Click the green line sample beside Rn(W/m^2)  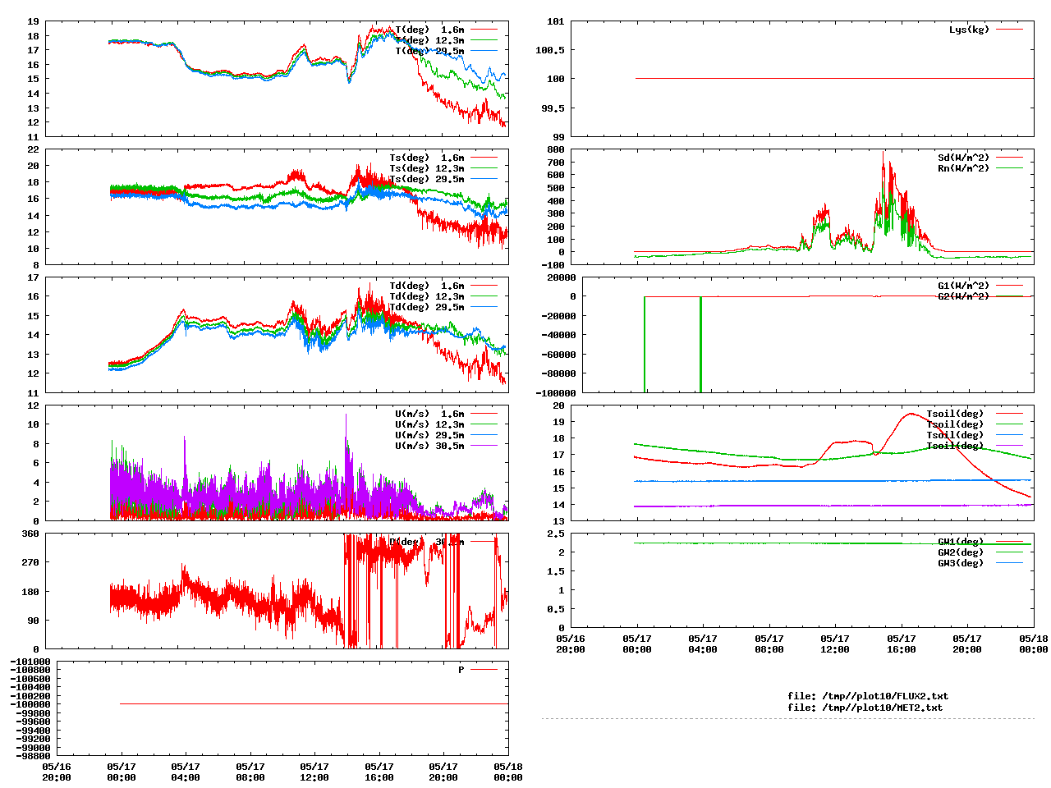1010,168
